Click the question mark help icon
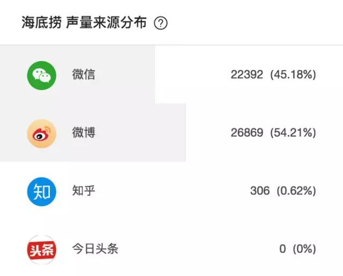The height and width of the screenshot is (276, 343). [x=161, y=23]
